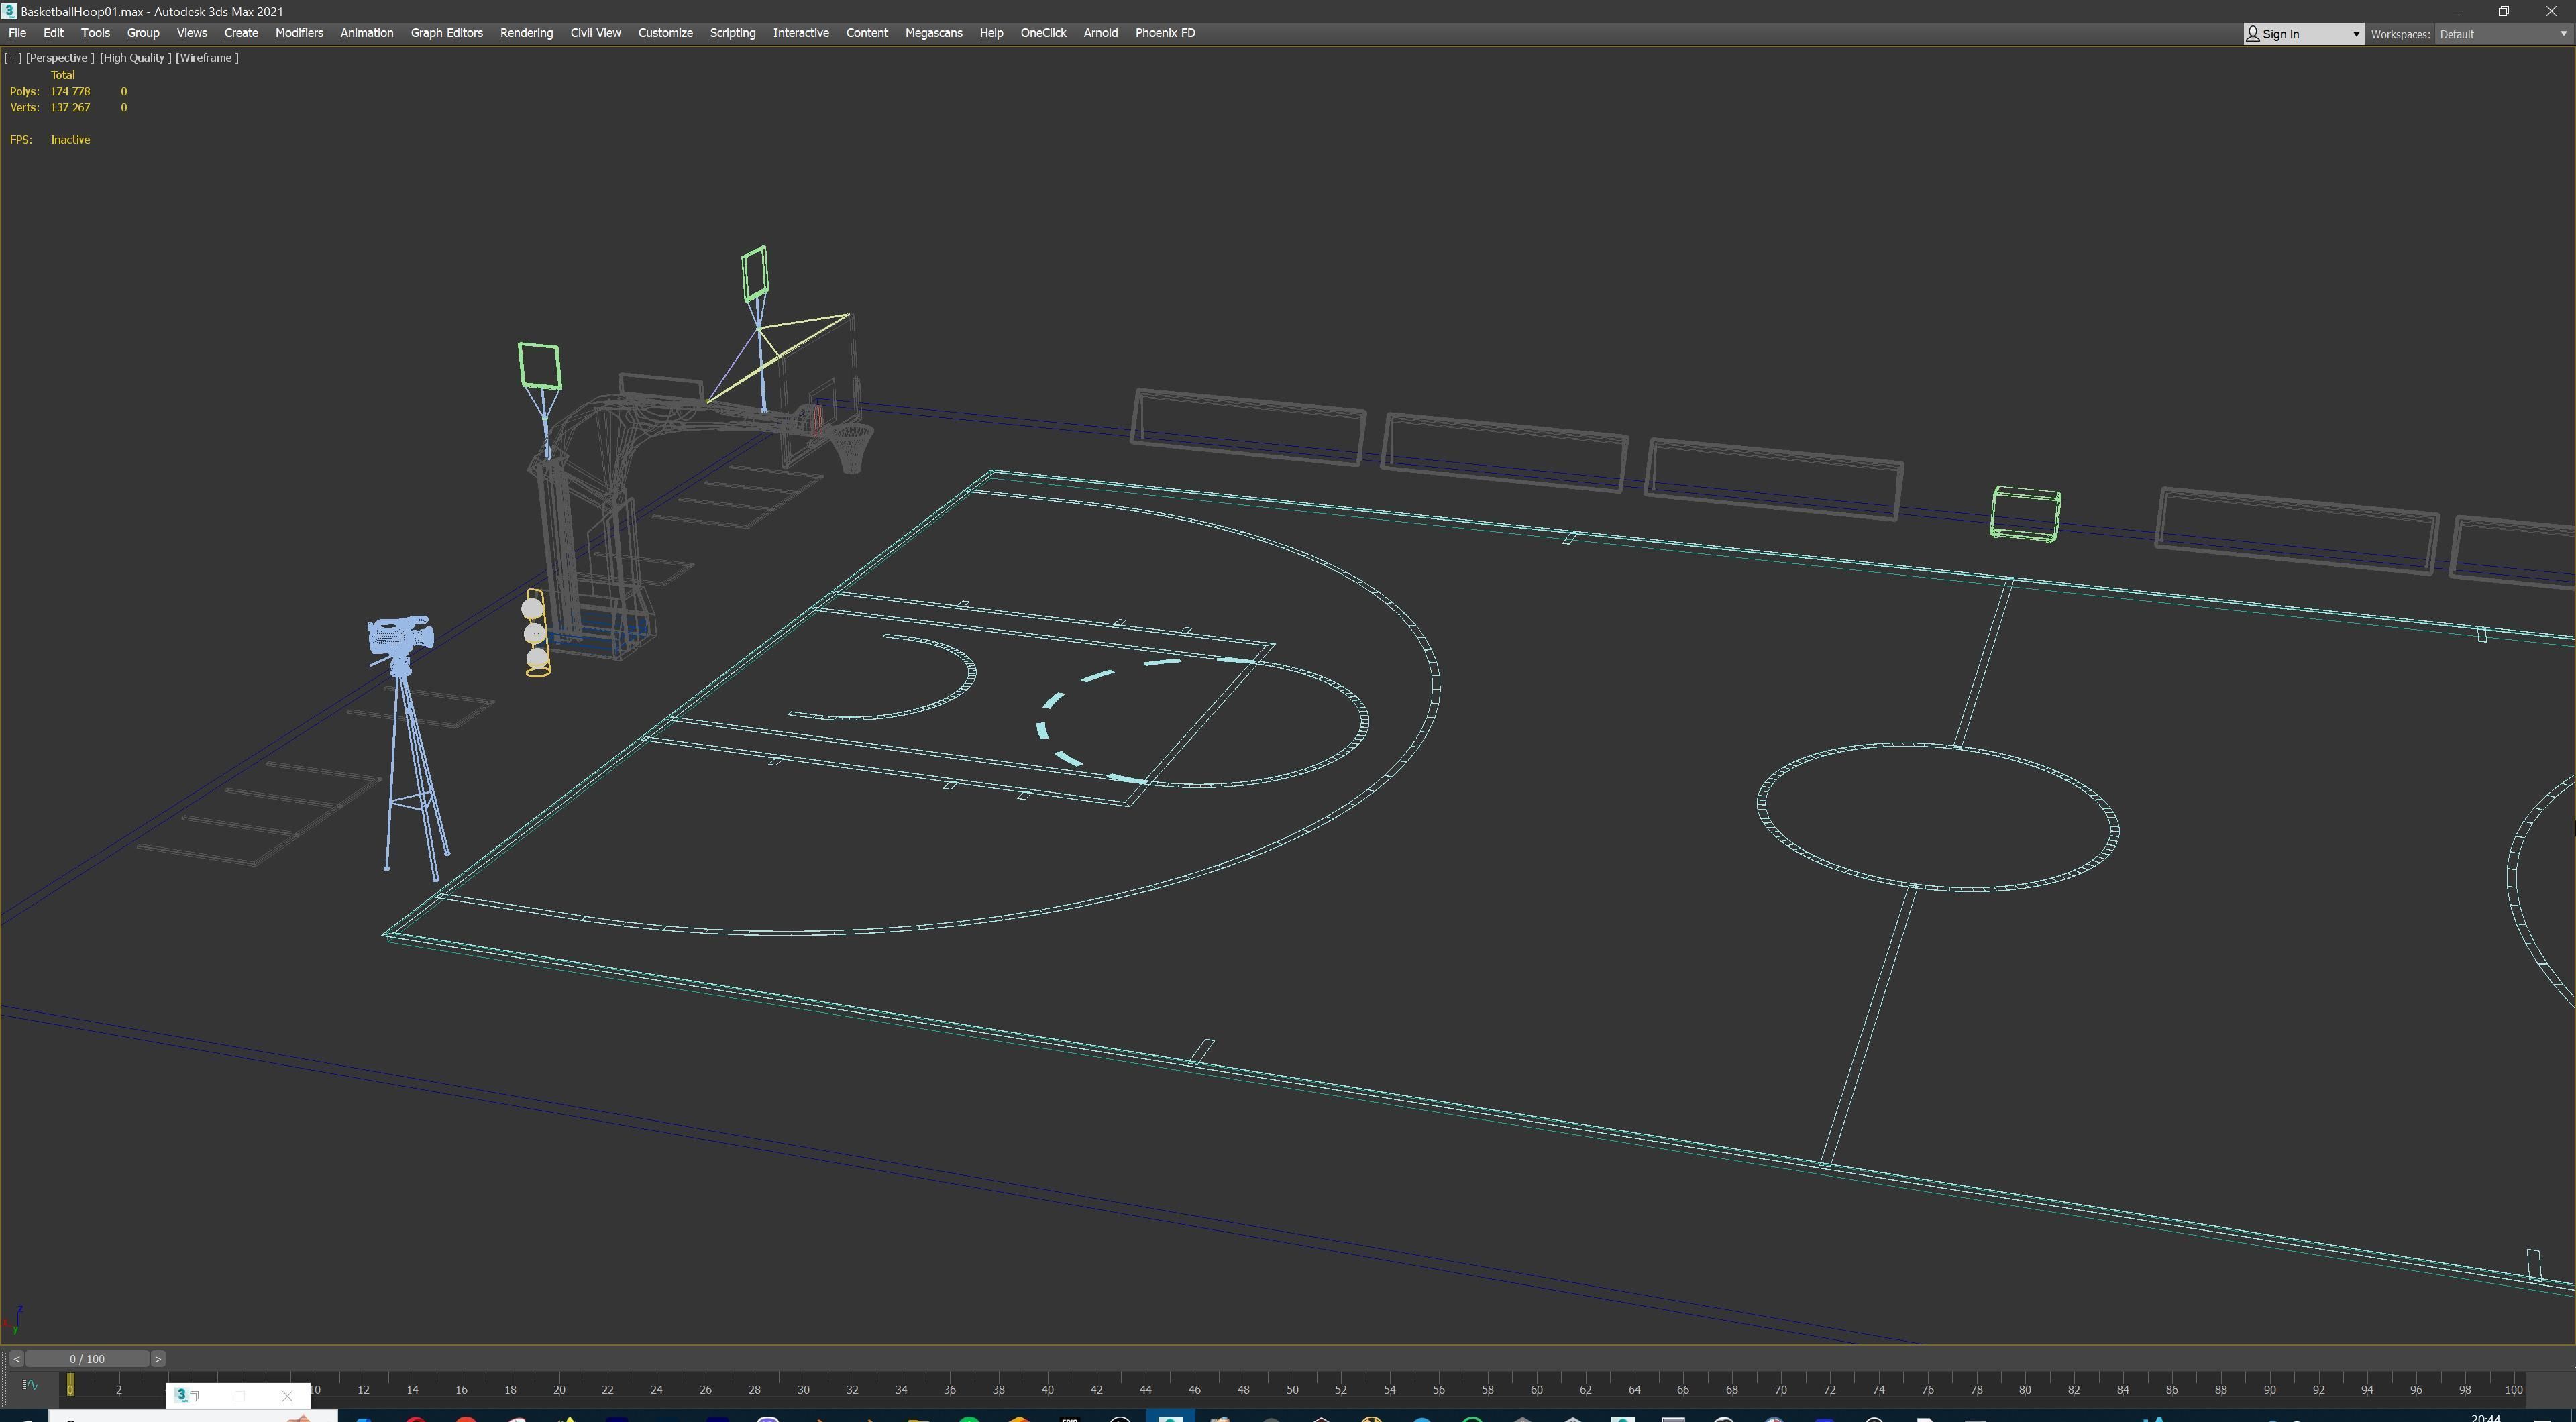Click the taskbar clock showing 20:44
Image resolution: width=2576 pixels, height=1422 pixels.
tap(2485, 1417)
